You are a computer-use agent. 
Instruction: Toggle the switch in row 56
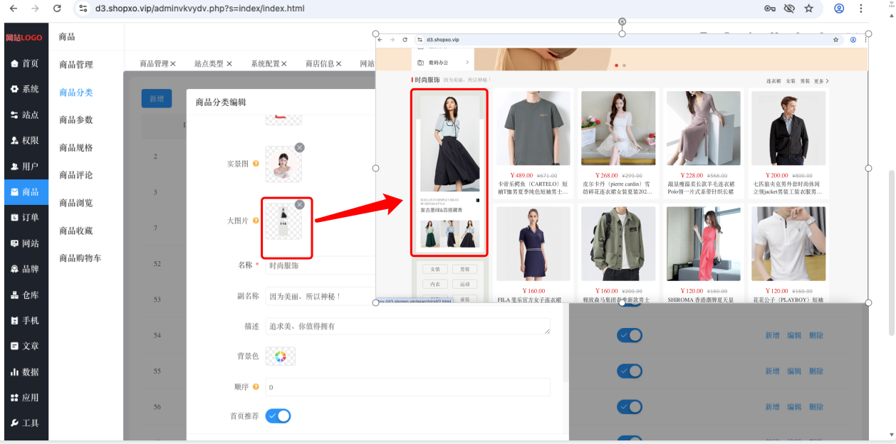click(x=630, y=406)
